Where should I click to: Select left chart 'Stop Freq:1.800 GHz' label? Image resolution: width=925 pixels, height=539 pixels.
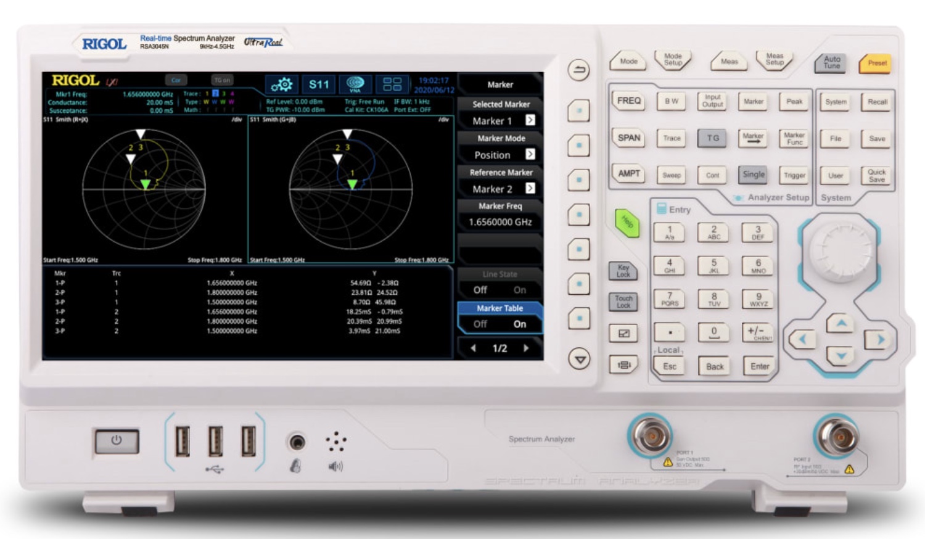(215, 260)
